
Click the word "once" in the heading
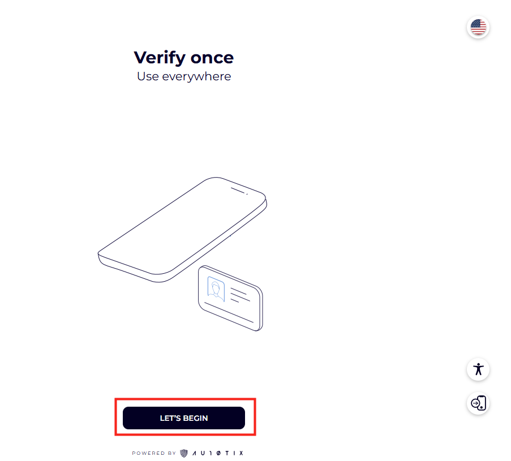click(x=212, y=57)
